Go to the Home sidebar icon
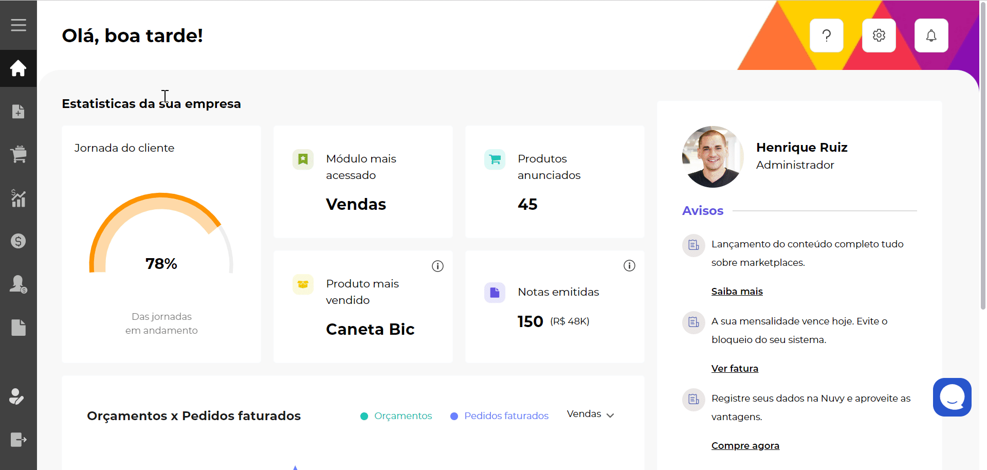The image size is (987, 470). tap(19, 68)
